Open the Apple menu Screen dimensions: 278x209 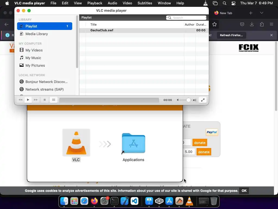pyautogui.click(x=7, y=3)
